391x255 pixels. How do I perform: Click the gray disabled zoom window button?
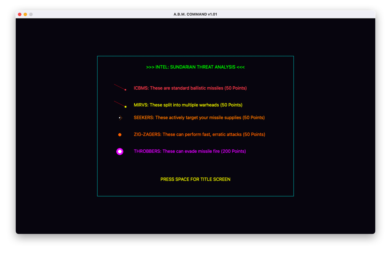pos(31,14)
